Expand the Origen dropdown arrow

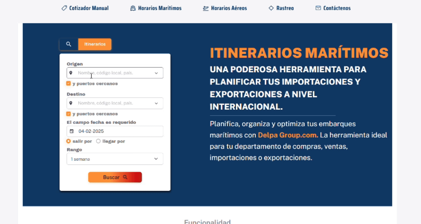156,73
